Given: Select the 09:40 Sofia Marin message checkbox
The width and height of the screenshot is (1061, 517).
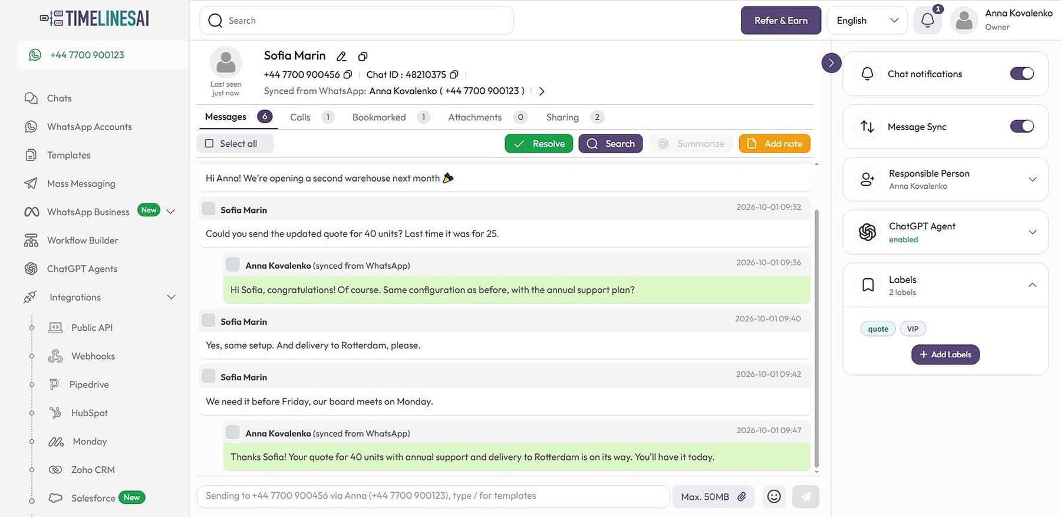Looking at the screenshot, I should [208, 320].
